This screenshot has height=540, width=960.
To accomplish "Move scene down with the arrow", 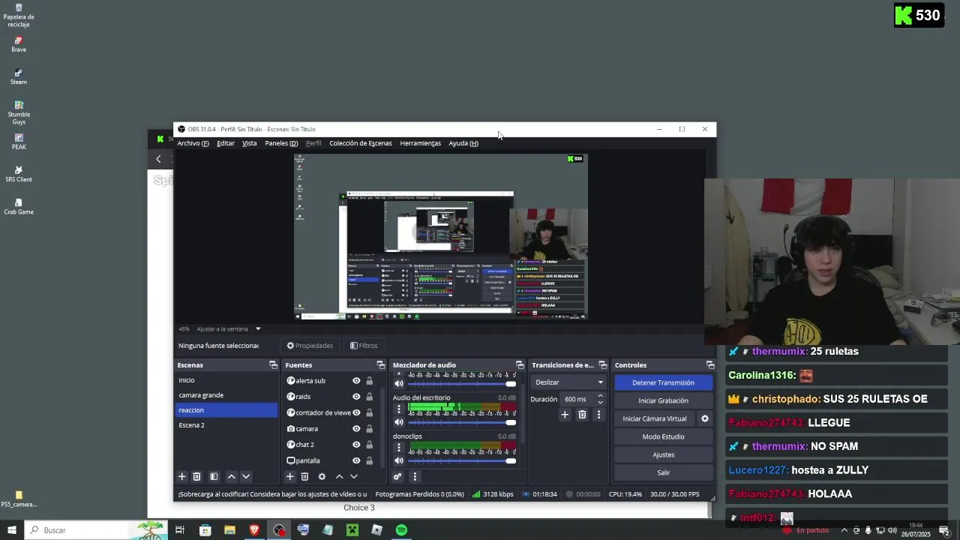I will (245, 476).
